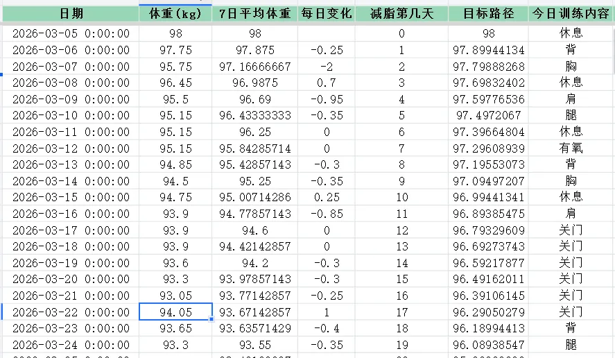The width and height of the screenshot is (615, 358).
Task: Click the date cell 2026-03-22 0:00:00
Action: [71, 312]
